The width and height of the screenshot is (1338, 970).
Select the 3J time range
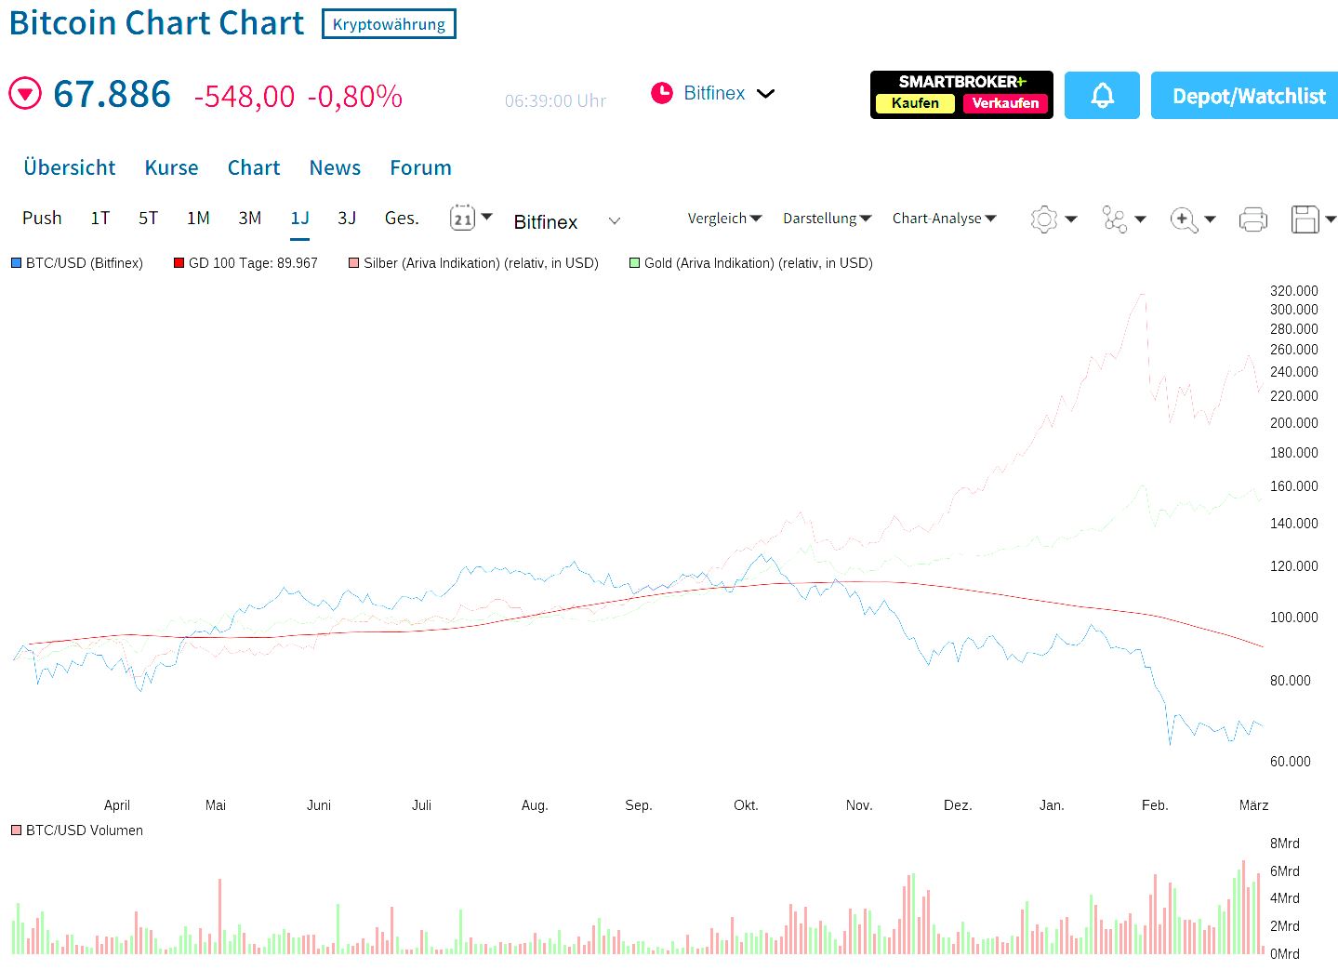coord(347,218)
